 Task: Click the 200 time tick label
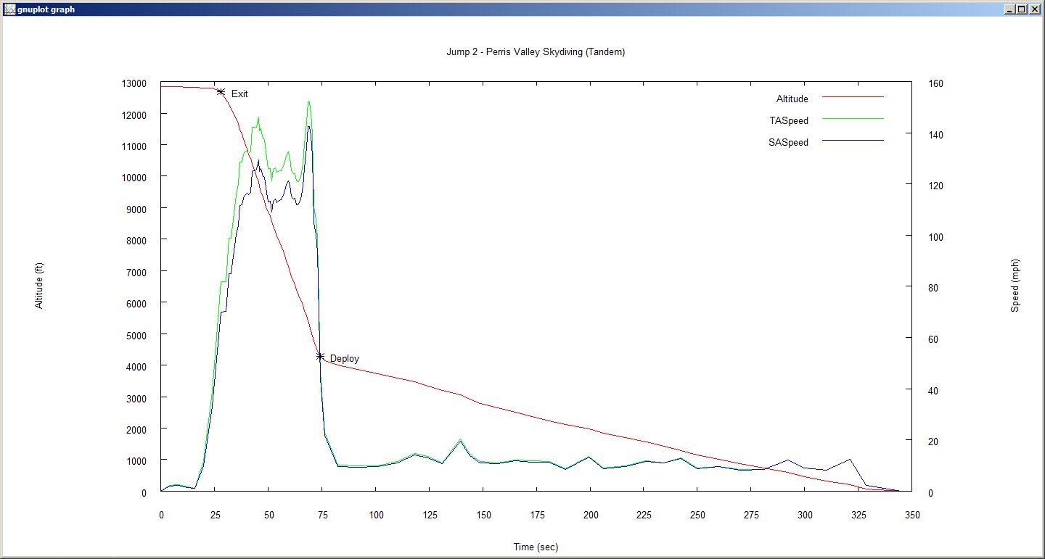click(x=590, y=515)
